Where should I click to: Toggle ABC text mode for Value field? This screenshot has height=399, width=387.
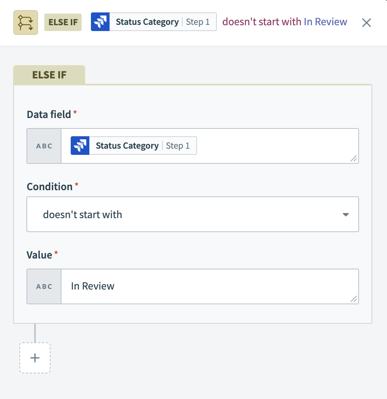44,286
